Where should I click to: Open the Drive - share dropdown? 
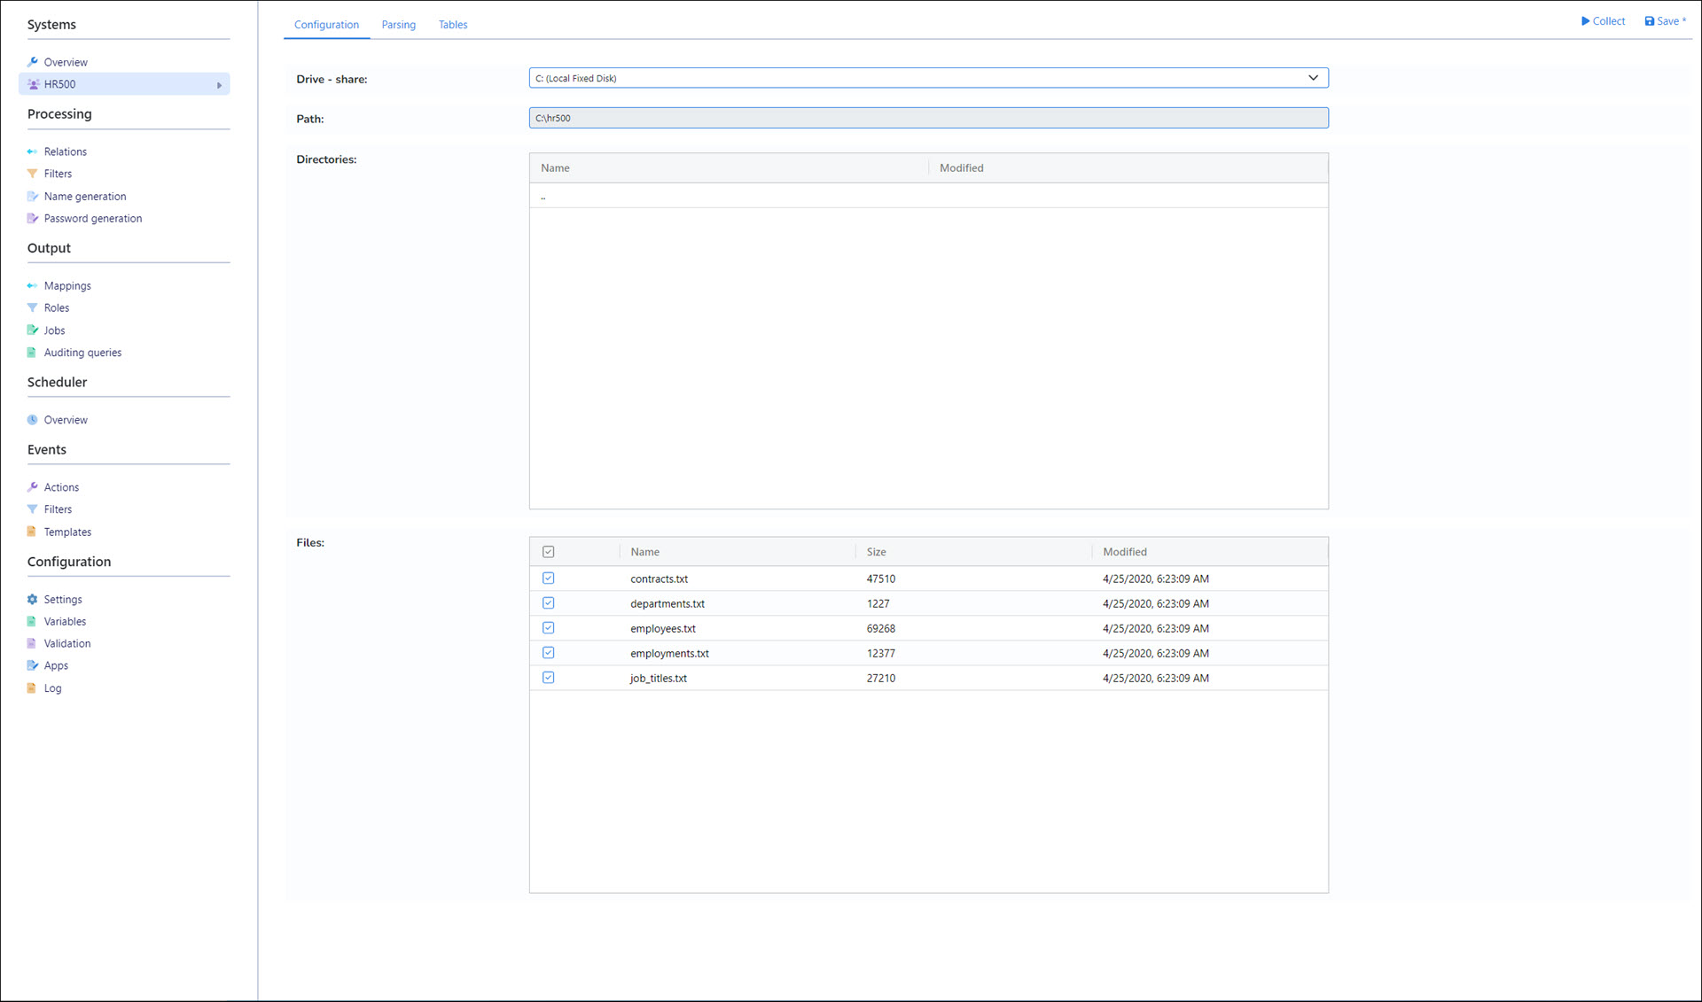click(1313, 78)
